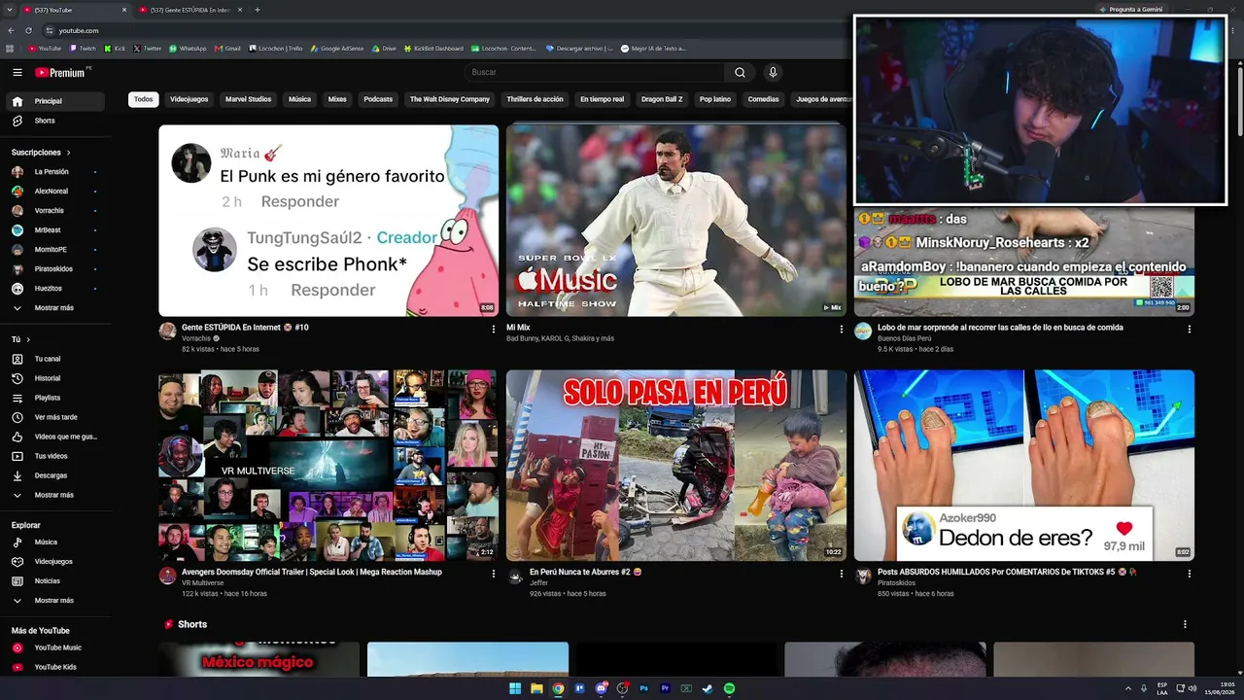
Task: Expand Mostrar más under Descargas
Action: (x=52, y=495)
